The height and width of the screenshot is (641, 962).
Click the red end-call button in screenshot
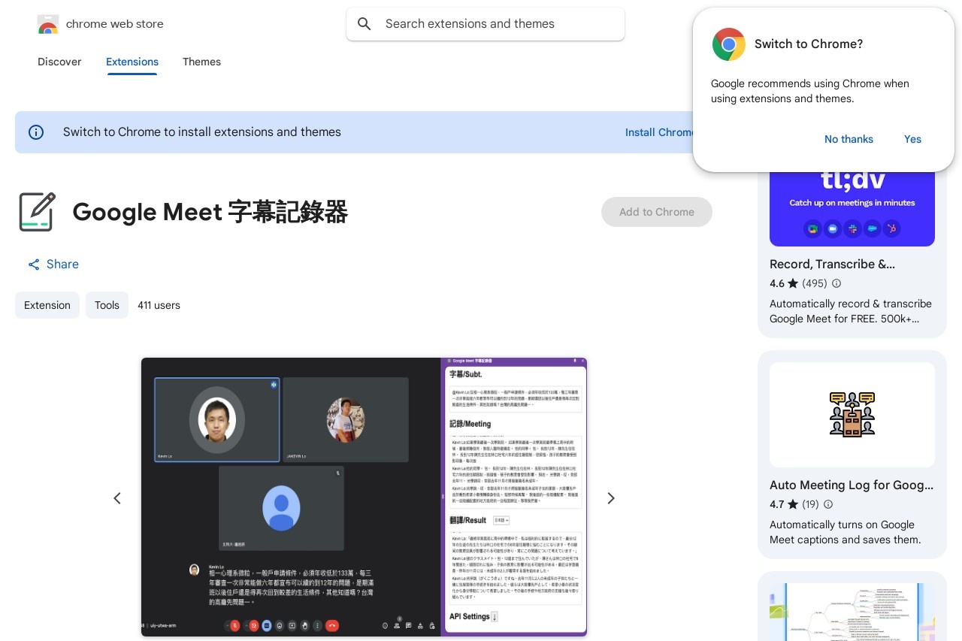pos(332,625)
